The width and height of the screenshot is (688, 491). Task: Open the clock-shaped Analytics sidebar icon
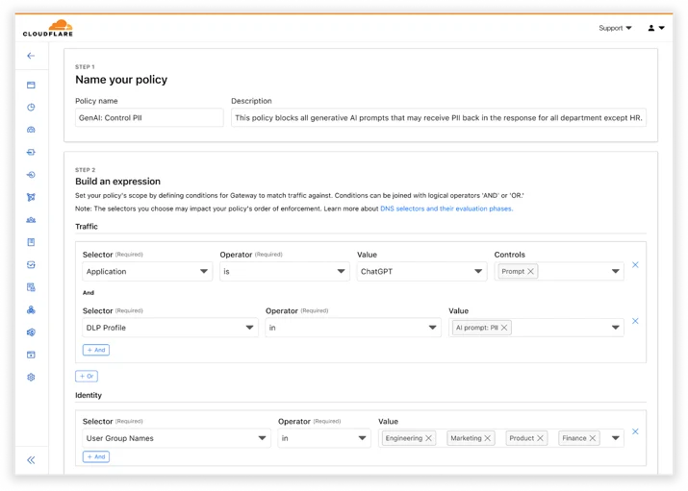click(x=31, y=108)
